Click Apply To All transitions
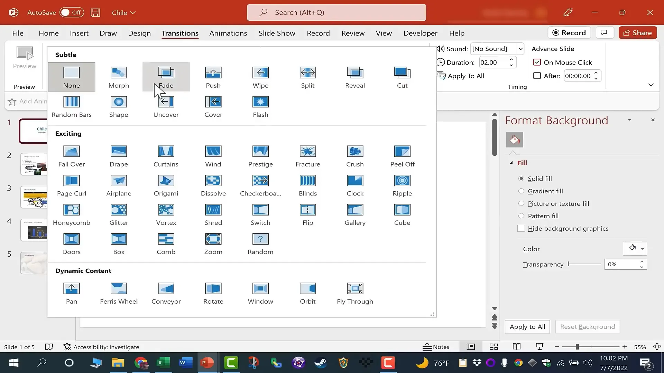664x373 pixels. tap(461, 76)
